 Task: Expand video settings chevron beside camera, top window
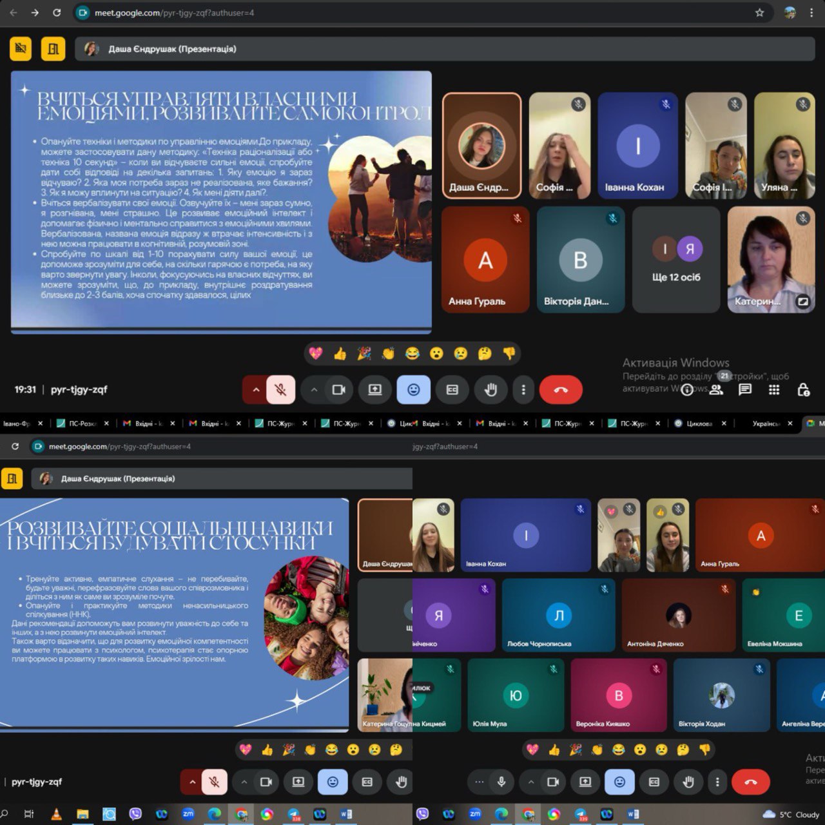(314, 389)
